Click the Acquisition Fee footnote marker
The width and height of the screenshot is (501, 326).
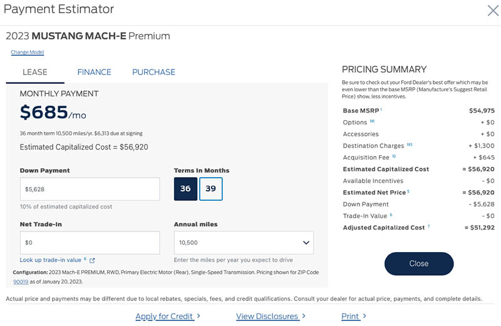point(394,156)
